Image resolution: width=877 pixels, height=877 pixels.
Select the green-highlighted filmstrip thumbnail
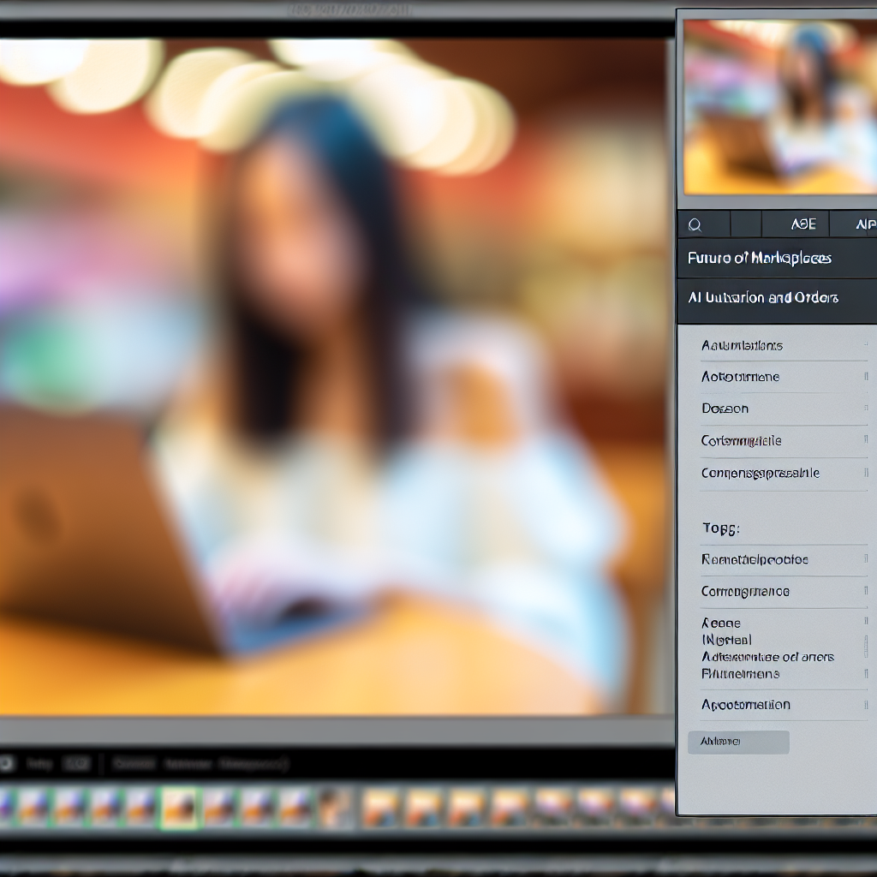point(179,808)
